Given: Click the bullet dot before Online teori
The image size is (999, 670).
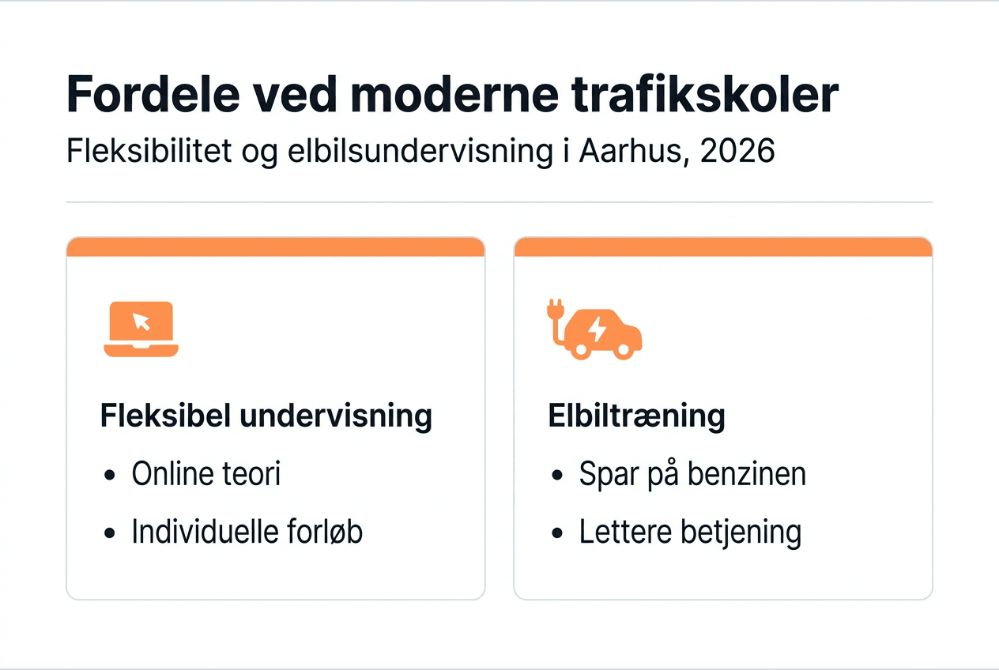Looking at the screenshot, I should click(110, 476).
